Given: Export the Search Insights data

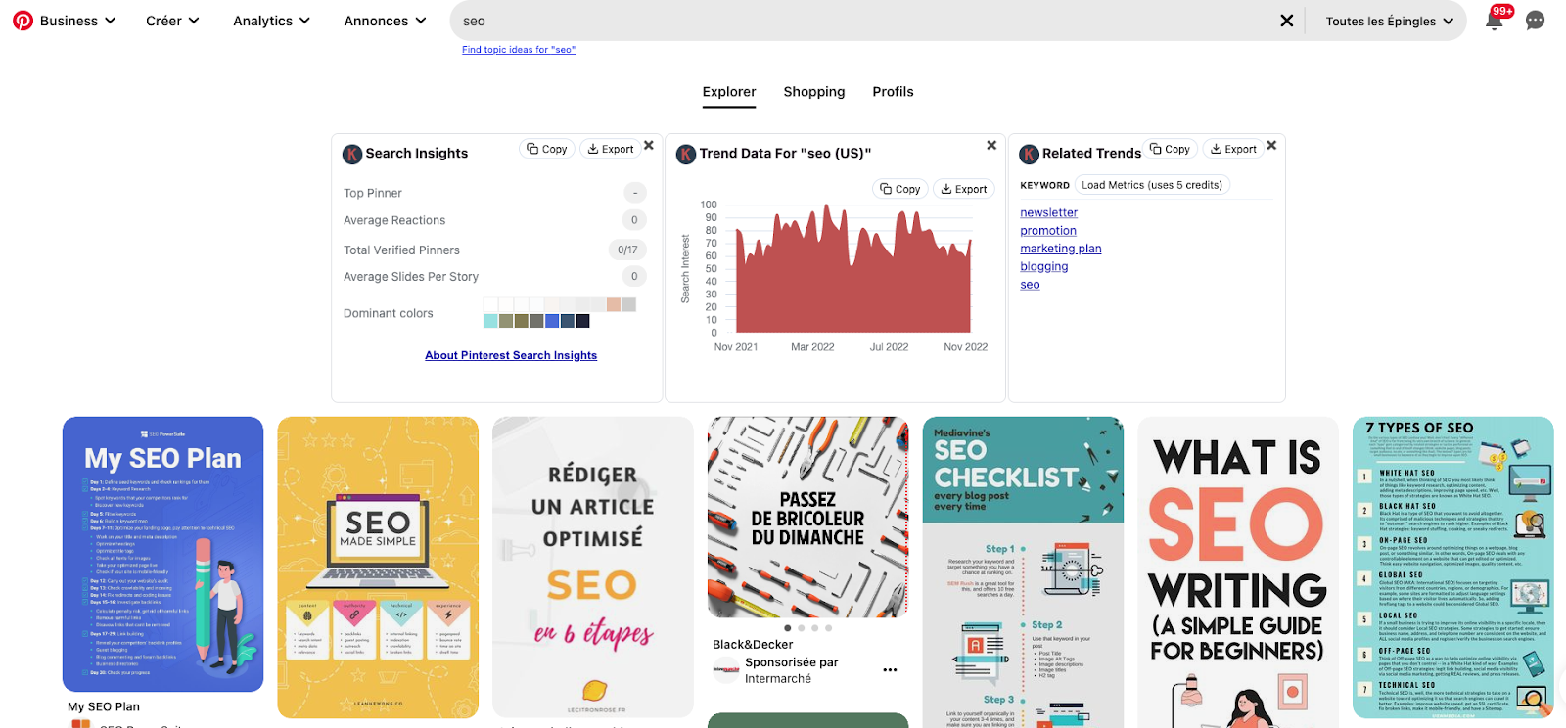Looking at the screenshot, I should pyautogui.click(x=611, y=149).
